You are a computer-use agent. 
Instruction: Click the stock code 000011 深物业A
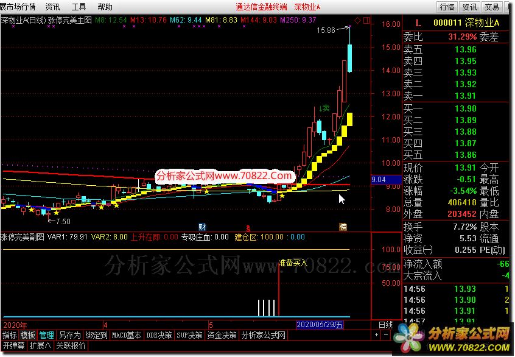coord(466,23)
